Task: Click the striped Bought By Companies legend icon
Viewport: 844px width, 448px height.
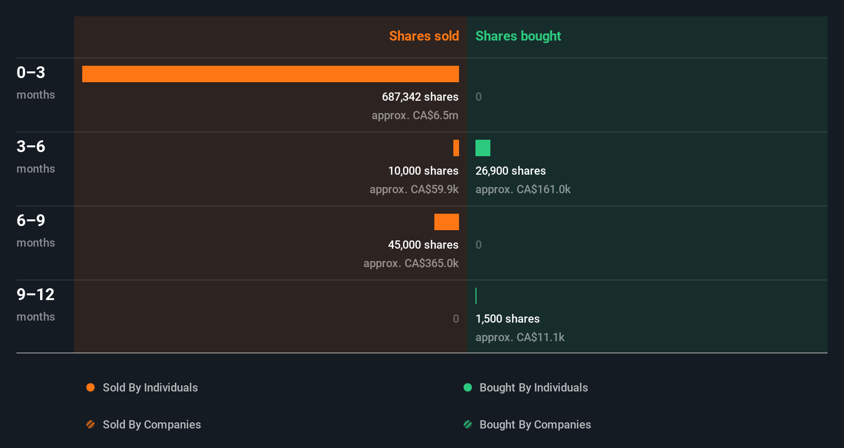Action: tap(468, 424)
